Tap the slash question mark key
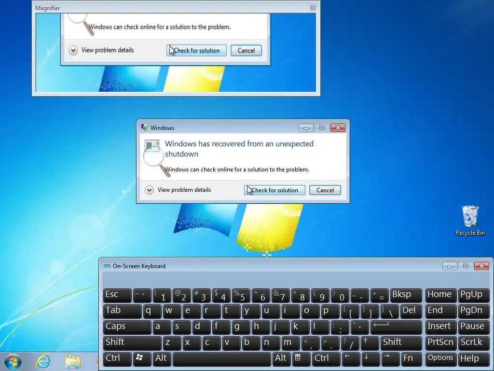494x371 pixels. [x=350, y=343]
